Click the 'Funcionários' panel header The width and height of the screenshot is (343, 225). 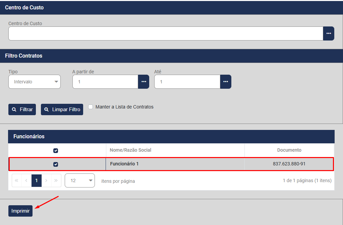171,137
